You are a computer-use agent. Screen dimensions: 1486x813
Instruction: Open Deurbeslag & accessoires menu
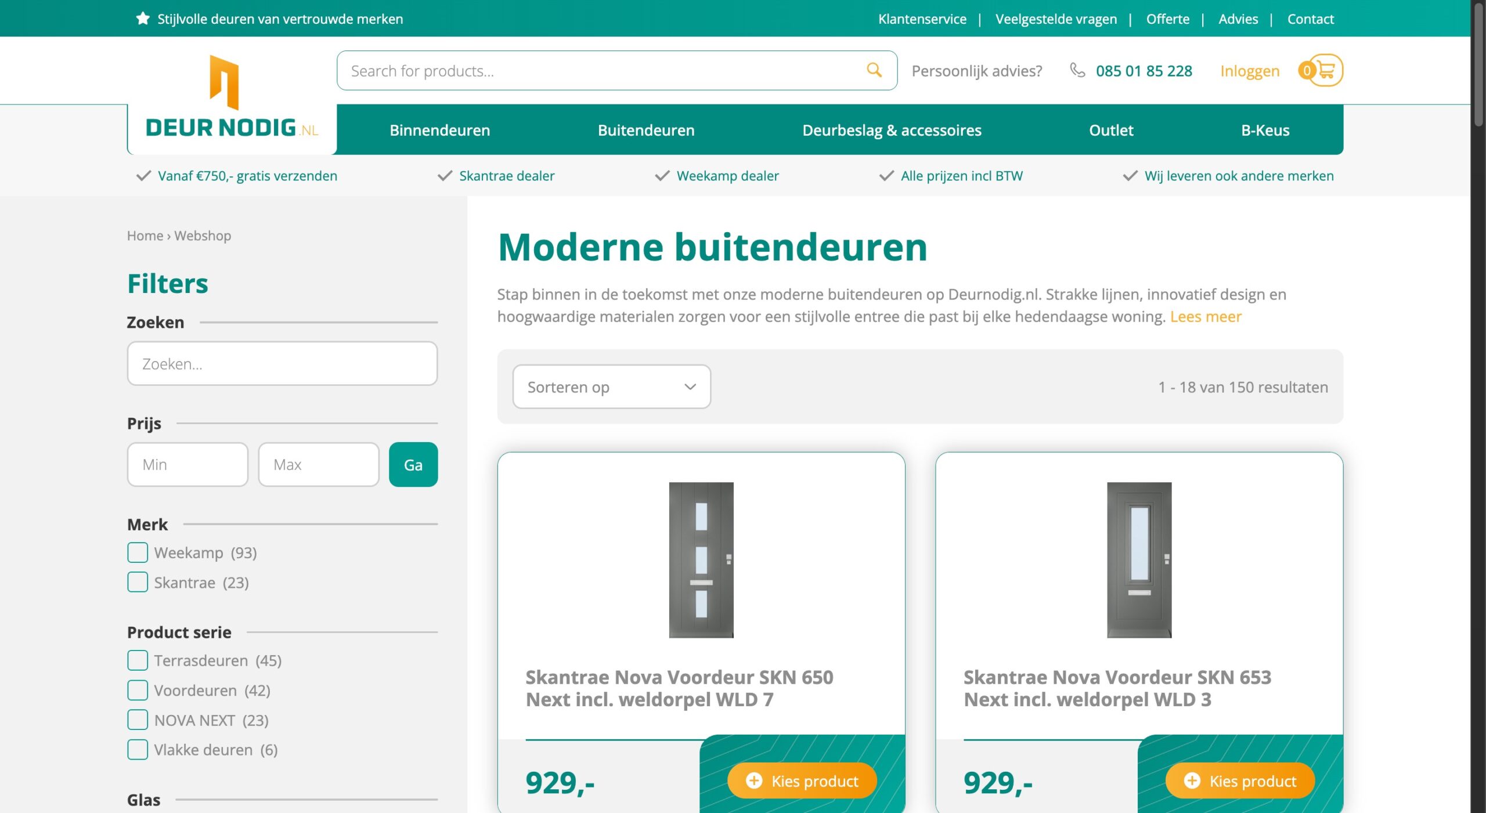tap(892, 130)
